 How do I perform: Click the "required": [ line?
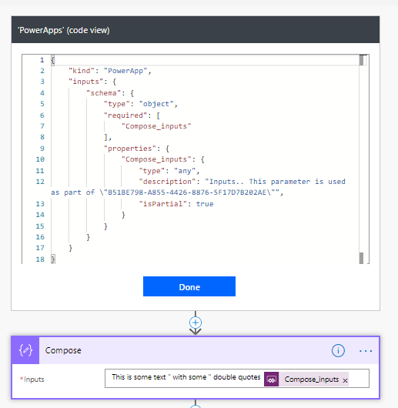click(132, 115)
